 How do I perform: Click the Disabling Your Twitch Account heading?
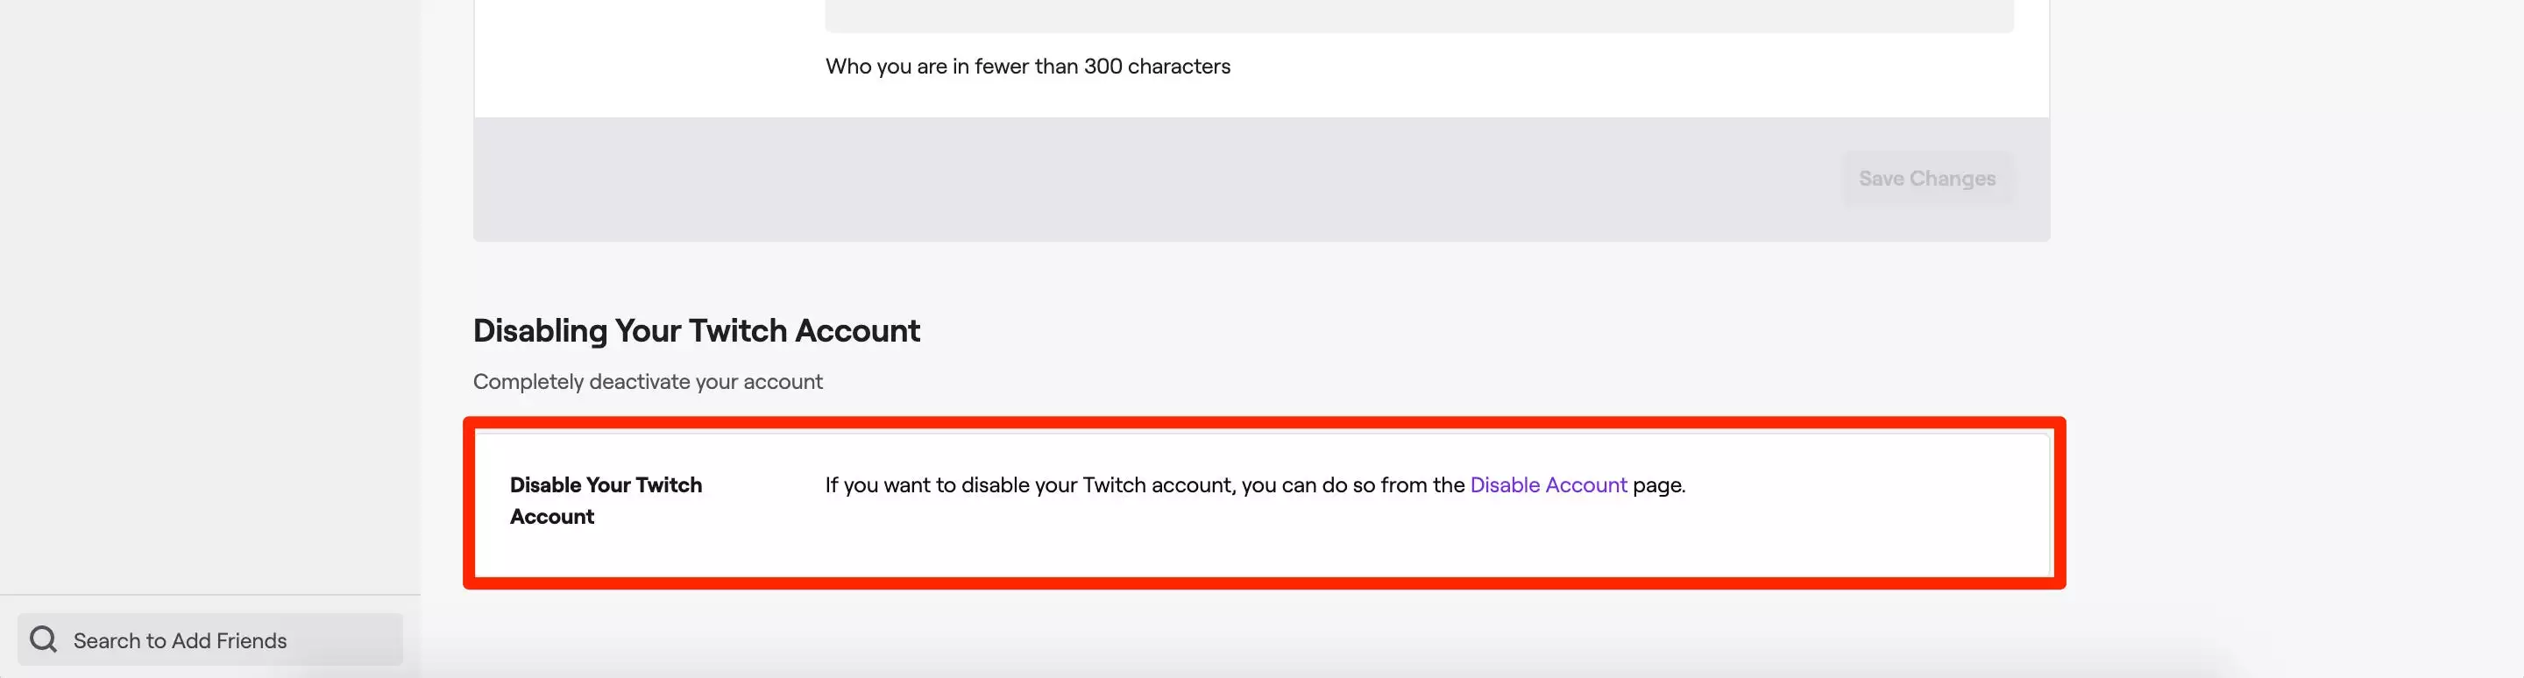pyautogui.click(x=696, y=330)
